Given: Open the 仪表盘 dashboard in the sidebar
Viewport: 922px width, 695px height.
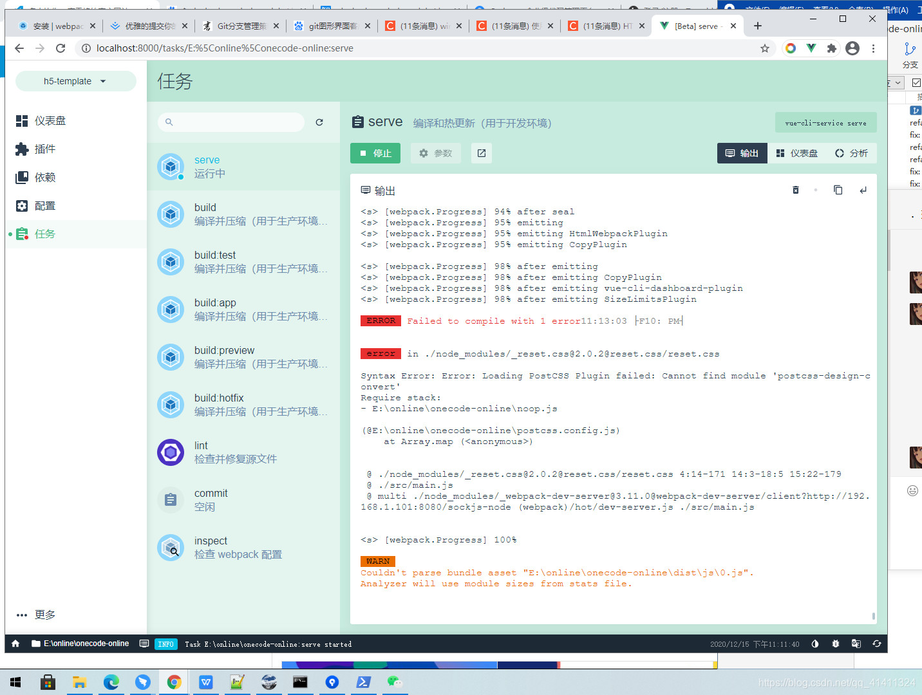Looking at the screenshot, I should (76, 120).
